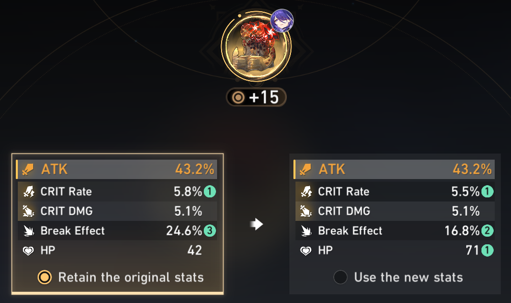
Task: Click the Retain the original stats label
Action: (x=131, y=277)
